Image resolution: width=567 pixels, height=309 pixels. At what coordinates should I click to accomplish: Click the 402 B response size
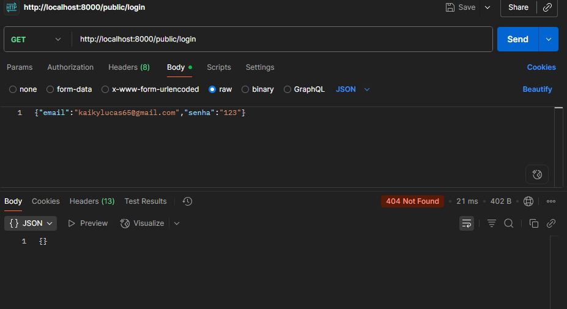coord(500,201)
